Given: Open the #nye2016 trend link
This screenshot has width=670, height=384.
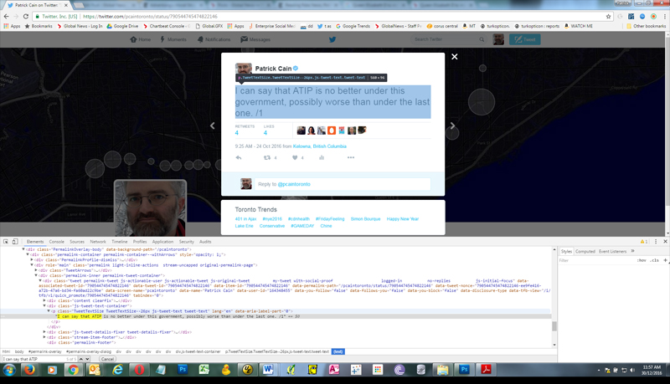Looking at the screenshot, I should (x=272, y=219).
